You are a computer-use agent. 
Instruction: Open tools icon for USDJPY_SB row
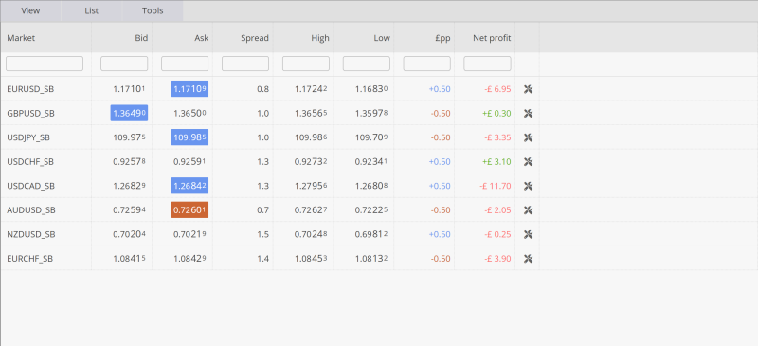coord(528,137)
